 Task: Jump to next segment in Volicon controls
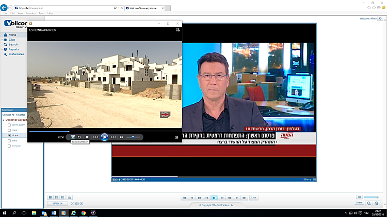229,198
